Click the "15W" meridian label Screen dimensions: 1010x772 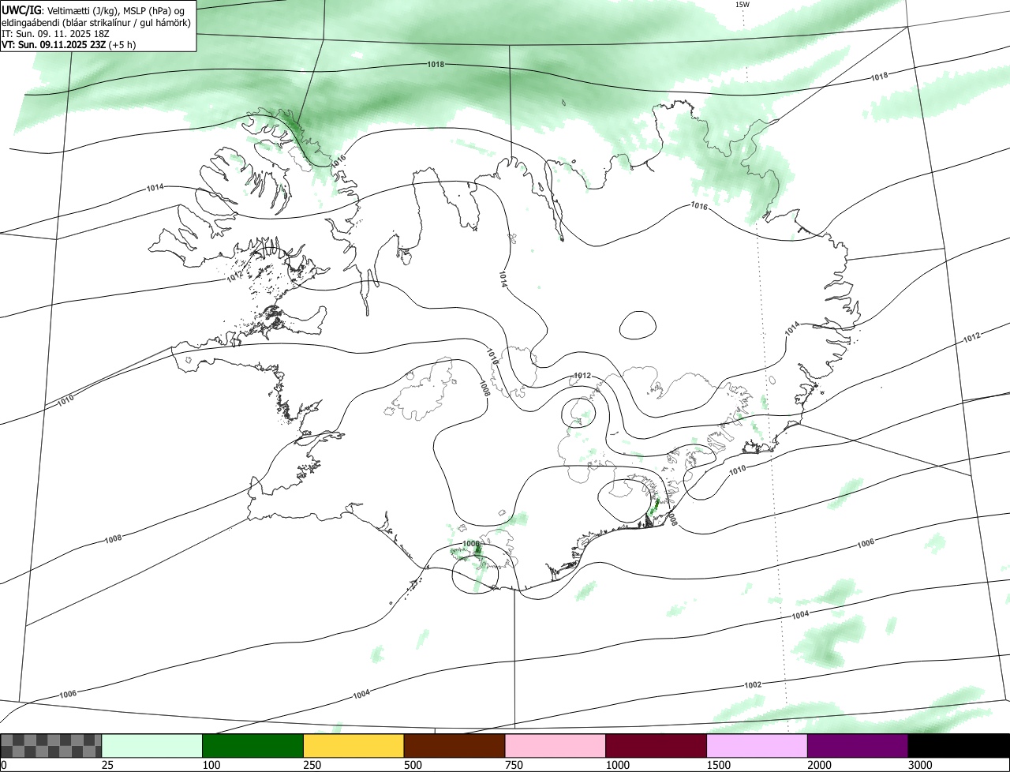click(742, 4)
